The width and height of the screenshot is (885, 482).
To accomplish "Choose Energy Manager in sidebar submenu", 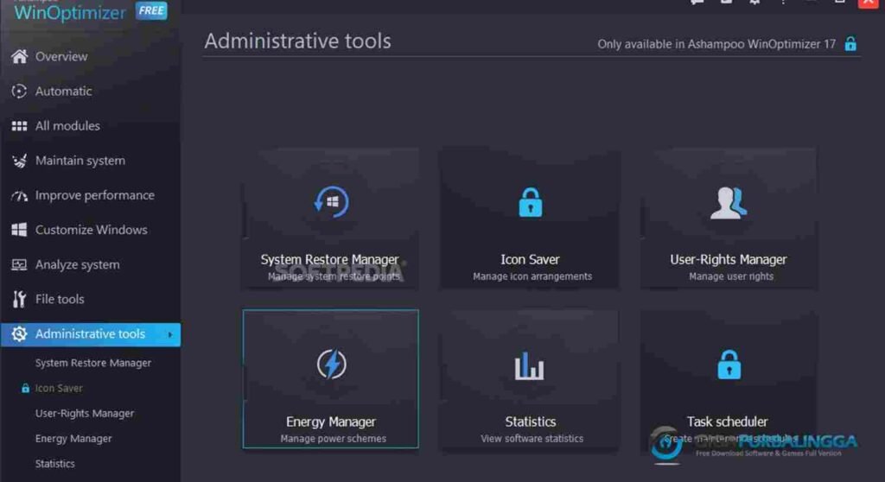I will (73, 439).
